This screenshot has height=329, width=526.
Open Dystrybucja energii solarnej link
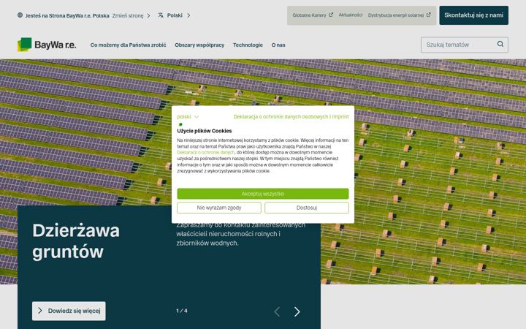coord(399,15)
